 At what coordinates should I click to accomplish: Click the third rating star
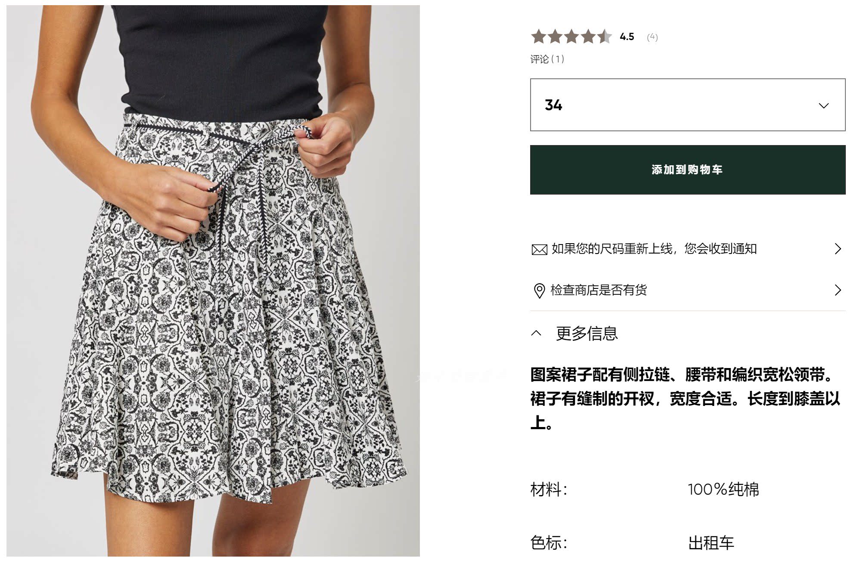571,37
